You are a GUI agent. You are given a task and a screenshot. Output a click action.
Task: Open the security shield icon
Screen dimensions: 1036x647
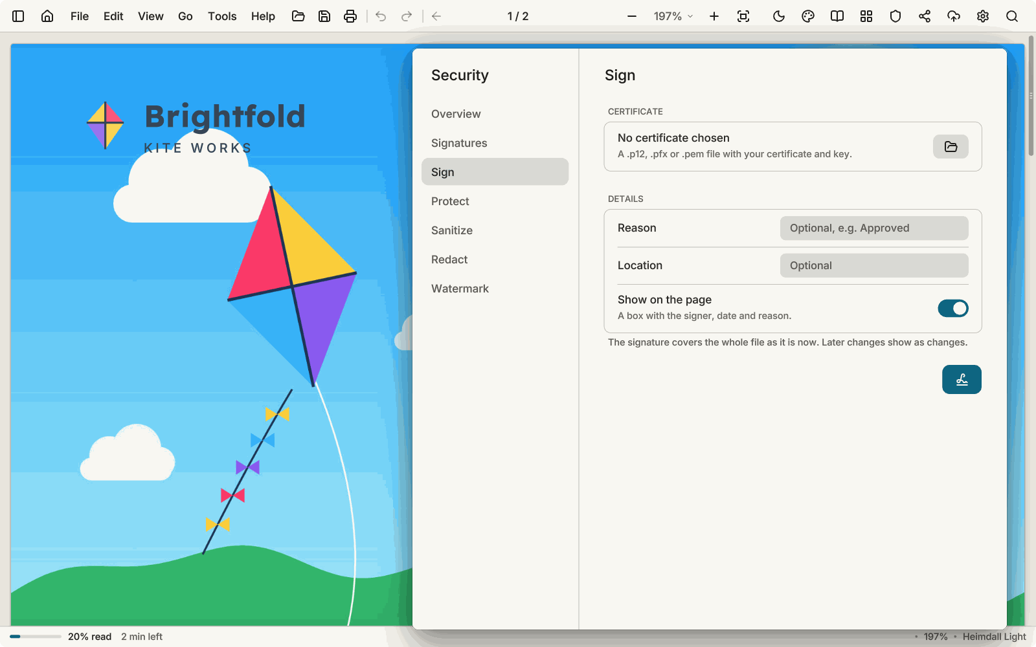(x=895, y=16)
